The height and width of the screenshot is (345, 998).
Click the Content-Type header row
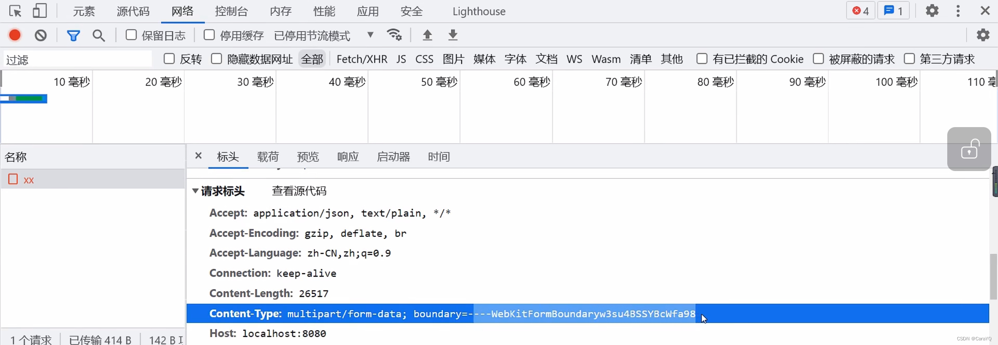click(587, 313)
